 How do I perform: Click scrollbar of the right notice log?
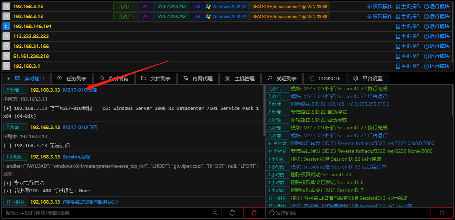[x=453, y=101]
